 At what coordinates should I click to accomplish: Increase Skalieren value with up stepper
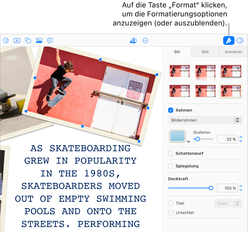point(241,137)
